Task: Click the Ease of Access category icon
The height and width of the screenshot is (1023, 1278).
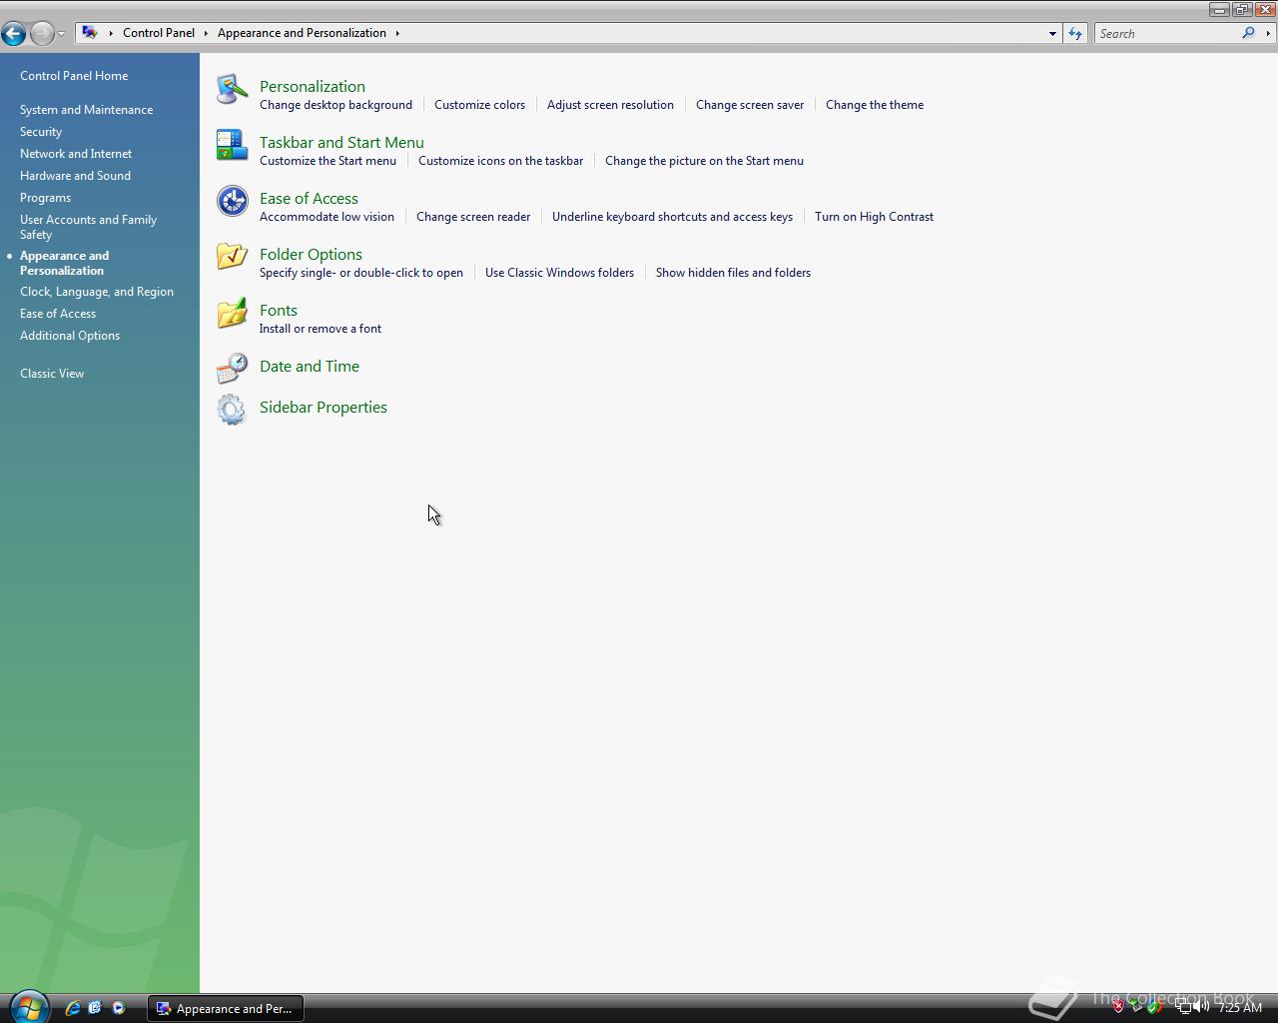Action: click(232, 201)
